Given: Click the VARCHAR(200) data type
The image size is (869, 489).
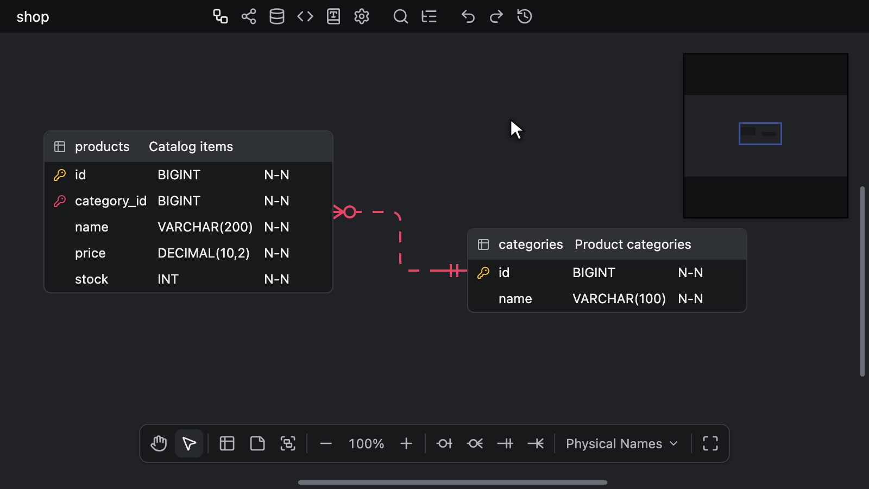Looking at the screenshot, I should coord(205,227).
